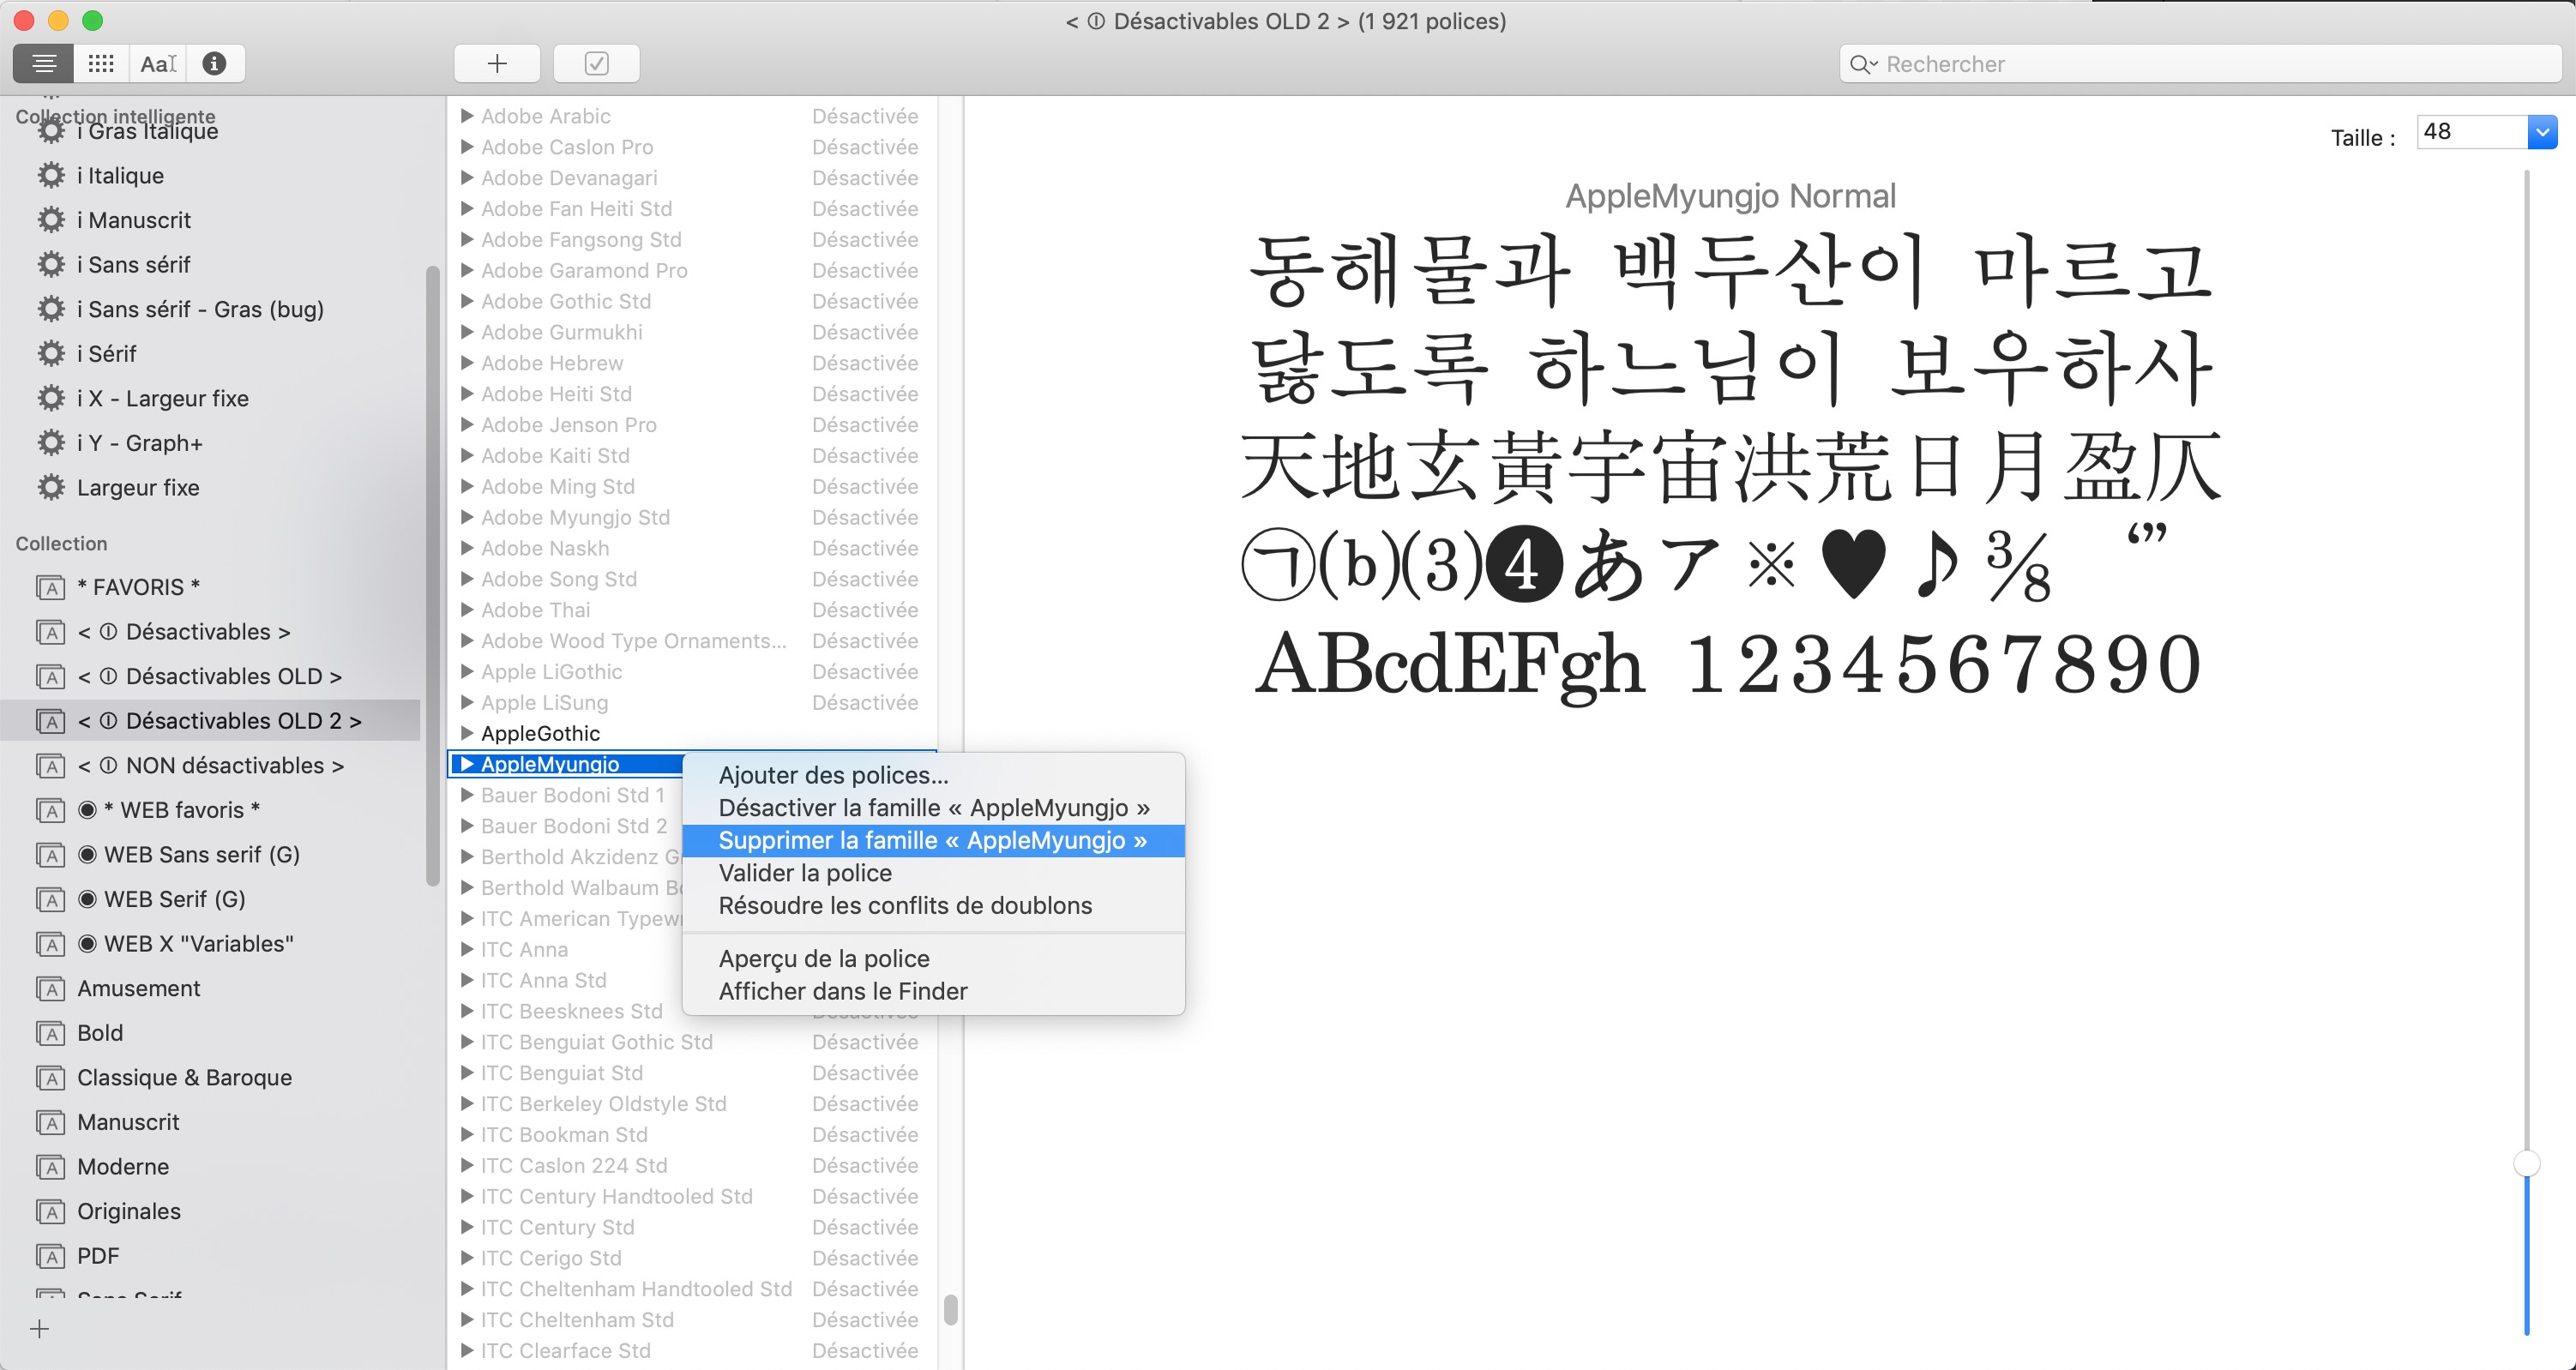This screenshot has width=2576, height=1370.
Task: Click Supprimer la famille AppleMyungjo
Action: pos(932,841)
